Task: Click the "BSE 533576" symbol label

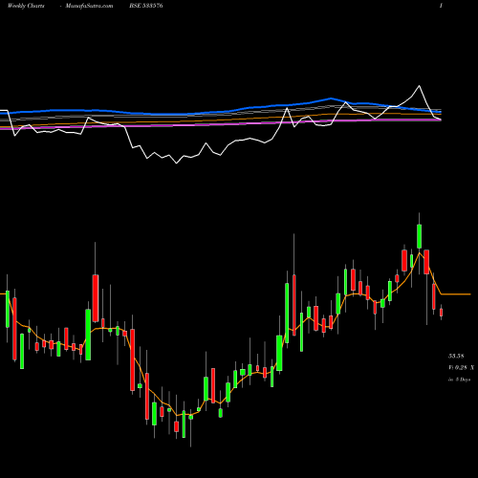Action: [146, 6]
